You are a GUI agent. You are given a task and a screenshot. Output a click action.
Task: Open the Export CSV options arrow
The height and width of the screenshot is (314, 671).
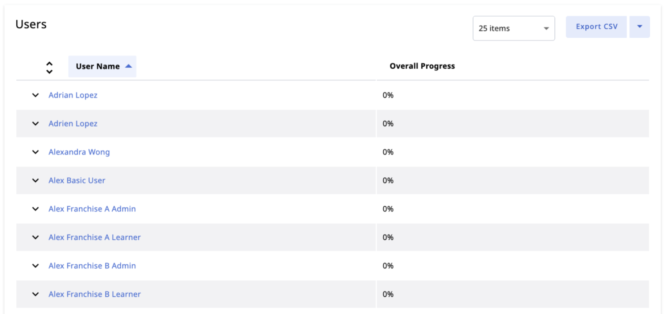tap(639, 26)
